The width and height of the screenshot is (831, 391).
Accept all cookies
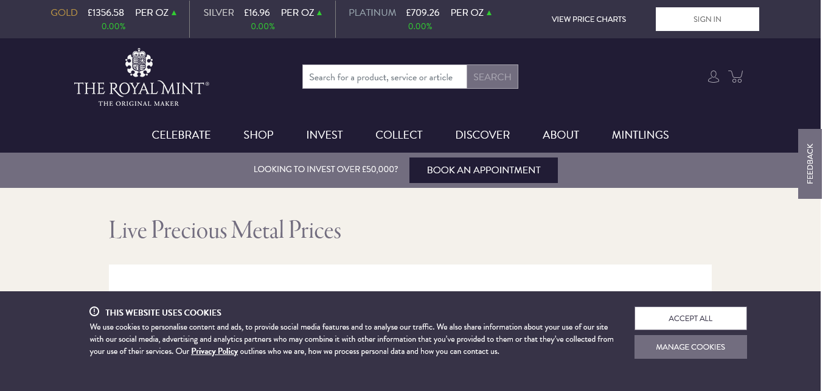pos(690,318)
